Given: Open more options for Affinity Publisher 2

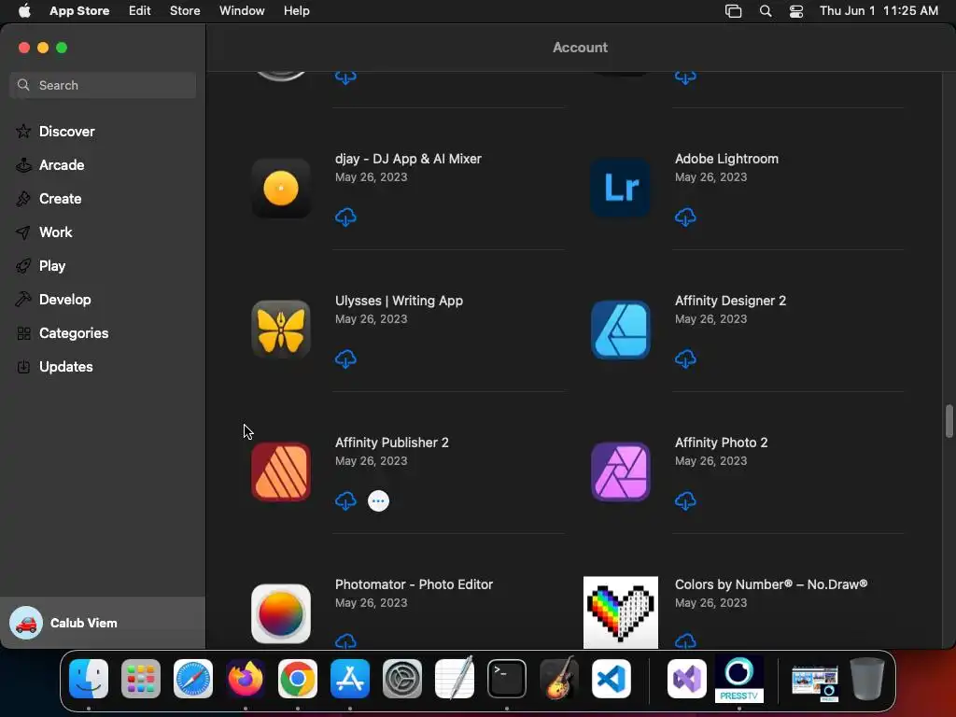Looking at the screenshot, I should coord(379,501).
